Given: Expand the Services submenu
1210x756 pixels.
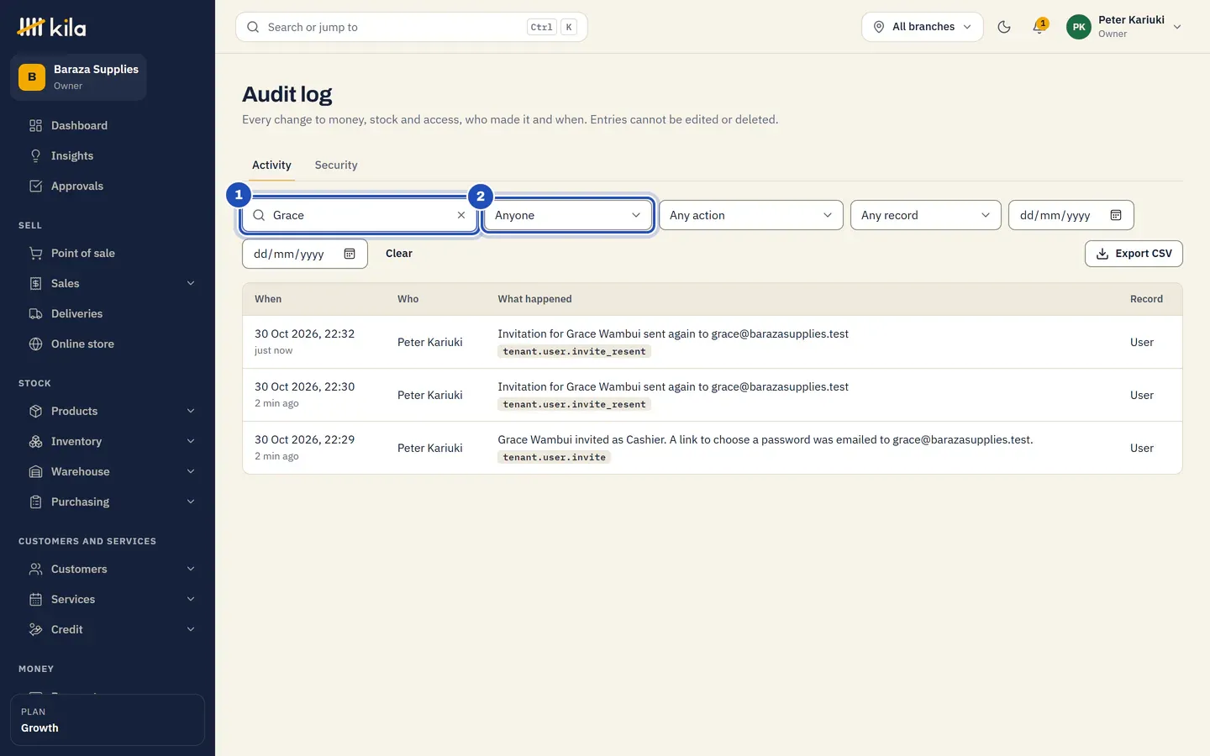Looking at the screenshot, I should tap(191, 599).
